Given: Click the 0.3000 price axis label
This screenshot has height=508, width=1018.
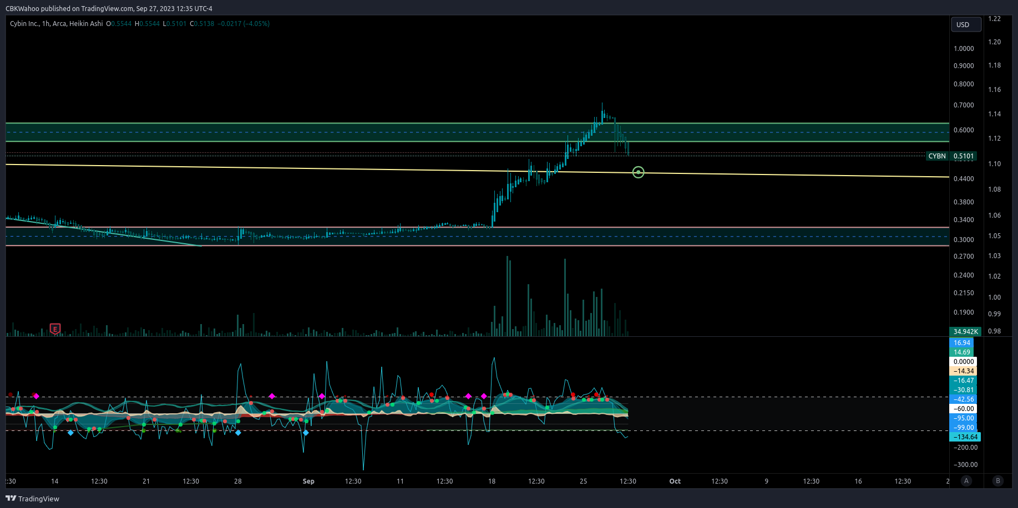Looking at the screenshot, I should [964, 240].
